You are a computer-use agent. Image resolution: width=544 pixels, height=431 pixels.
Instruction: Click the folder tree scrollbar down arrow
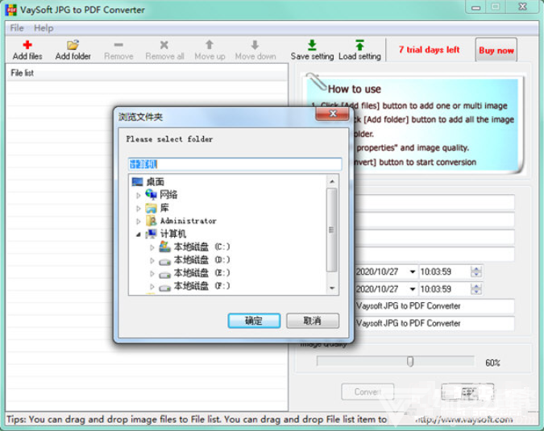[x=332, y=288]
